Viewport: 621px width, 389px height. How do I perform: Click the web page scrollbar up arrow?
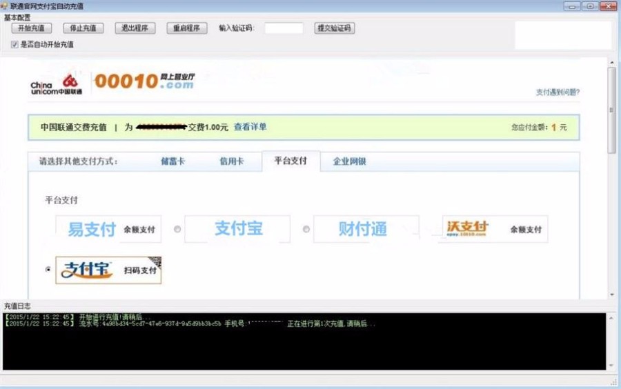pyautogui.click(x=612, y=63)
